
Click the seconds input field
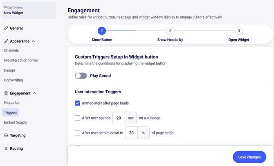pos(118,118)
